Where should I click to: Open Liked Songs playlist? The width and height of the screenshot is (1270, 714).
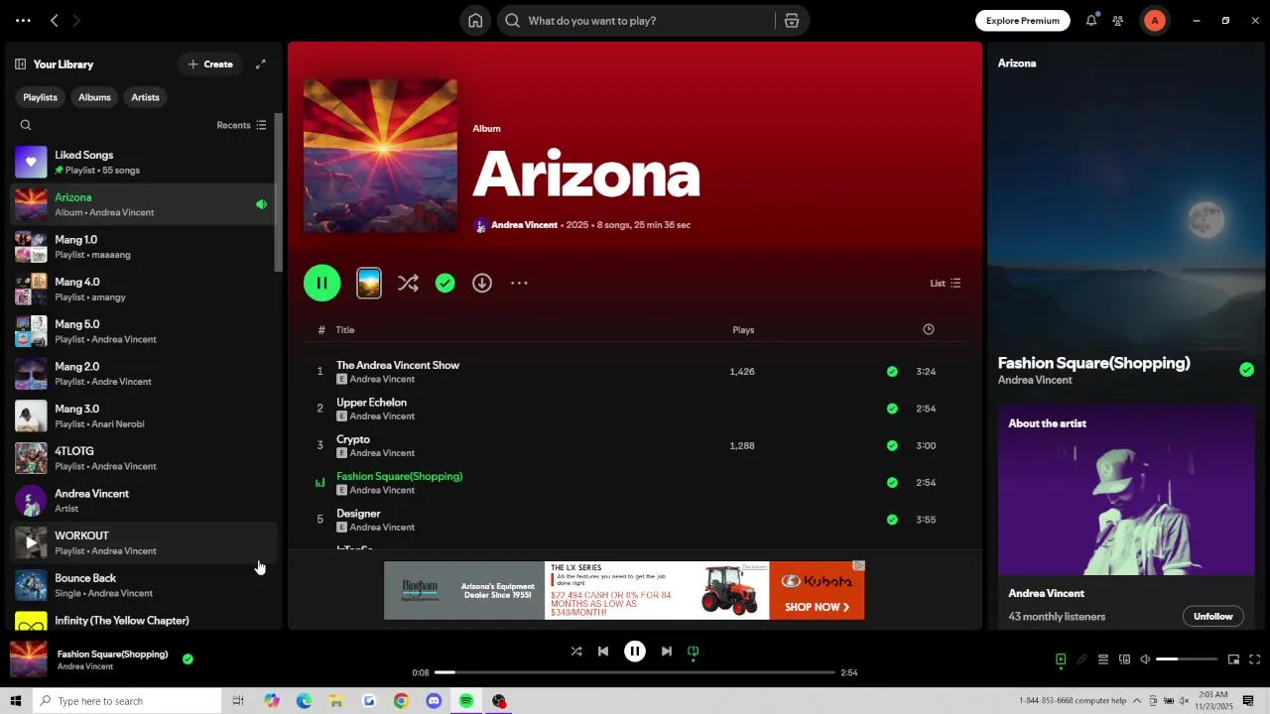point(143,162)
